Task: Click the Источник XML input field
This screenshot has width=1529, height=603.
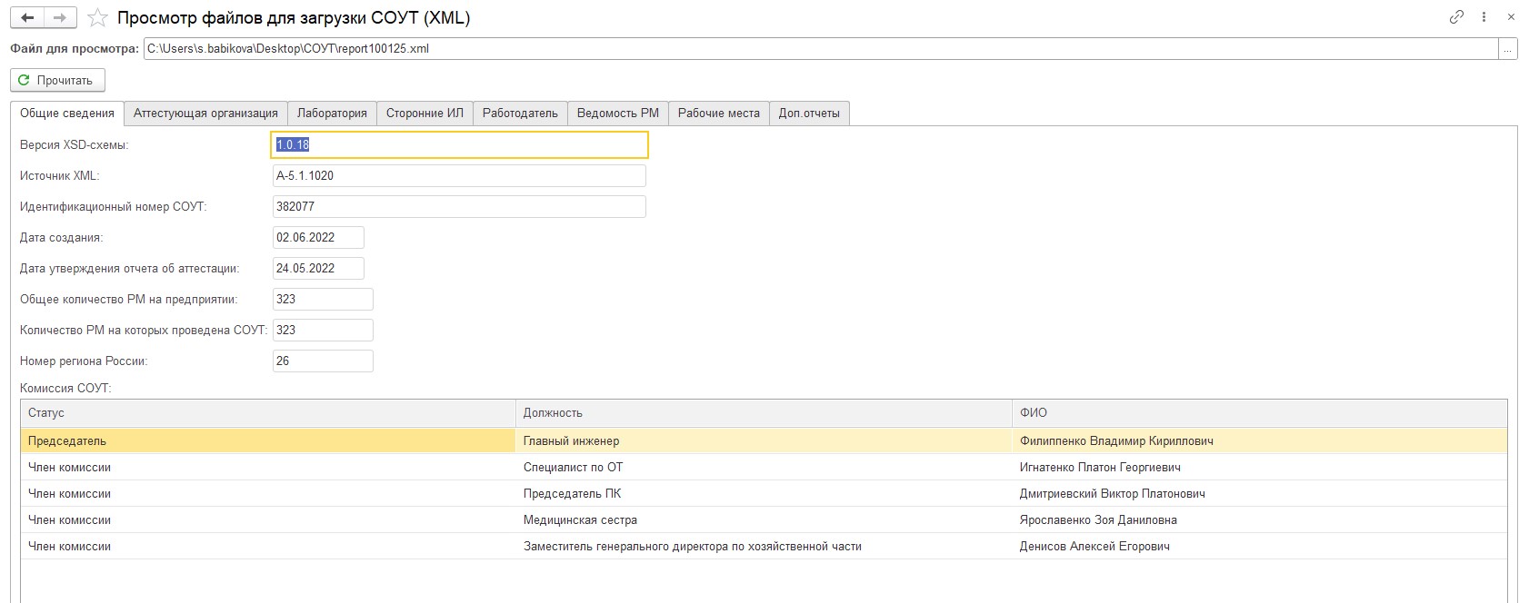Action: pos(459,176)
